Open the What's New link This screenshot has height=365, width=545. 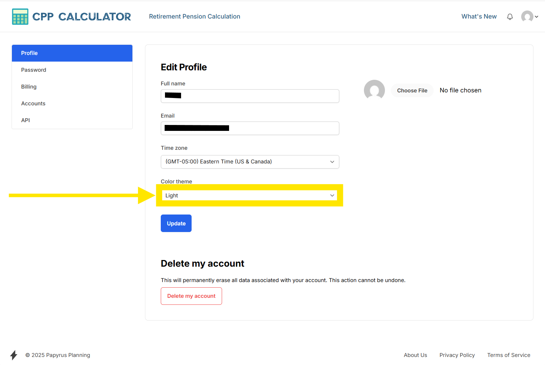[x=479, y=16]
